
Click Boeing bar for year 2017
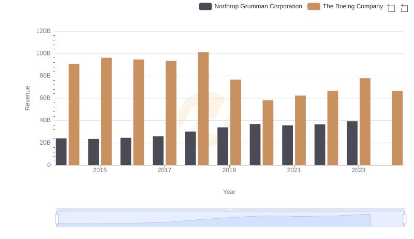171,113
